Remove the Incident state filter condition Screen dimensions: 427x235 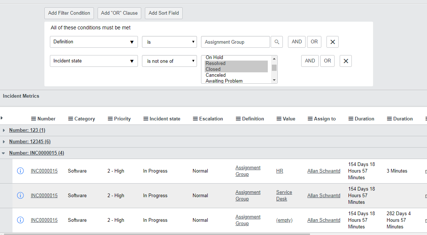pyautogui.click(x=346, y=61)
